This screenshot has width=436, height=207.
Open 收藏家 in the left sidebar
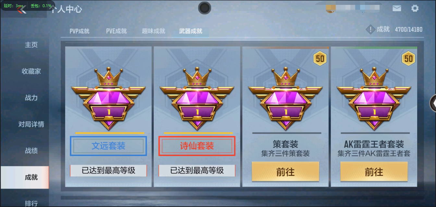31,71
